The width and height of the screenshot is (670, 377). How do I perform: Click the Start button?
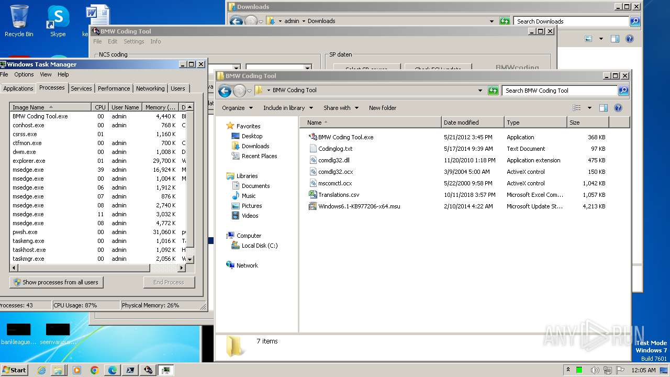tap(14, 370)
